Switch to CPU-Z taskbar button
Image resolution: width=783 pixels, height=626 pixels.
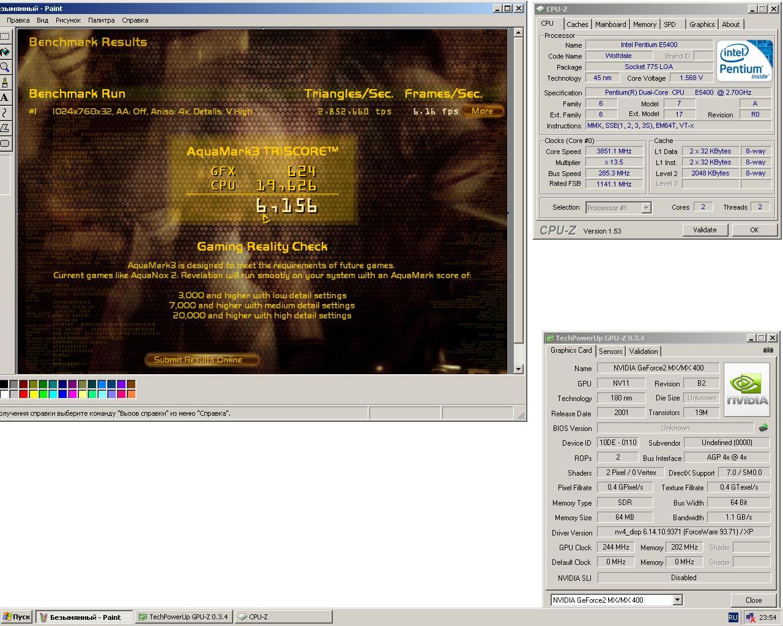283,617
